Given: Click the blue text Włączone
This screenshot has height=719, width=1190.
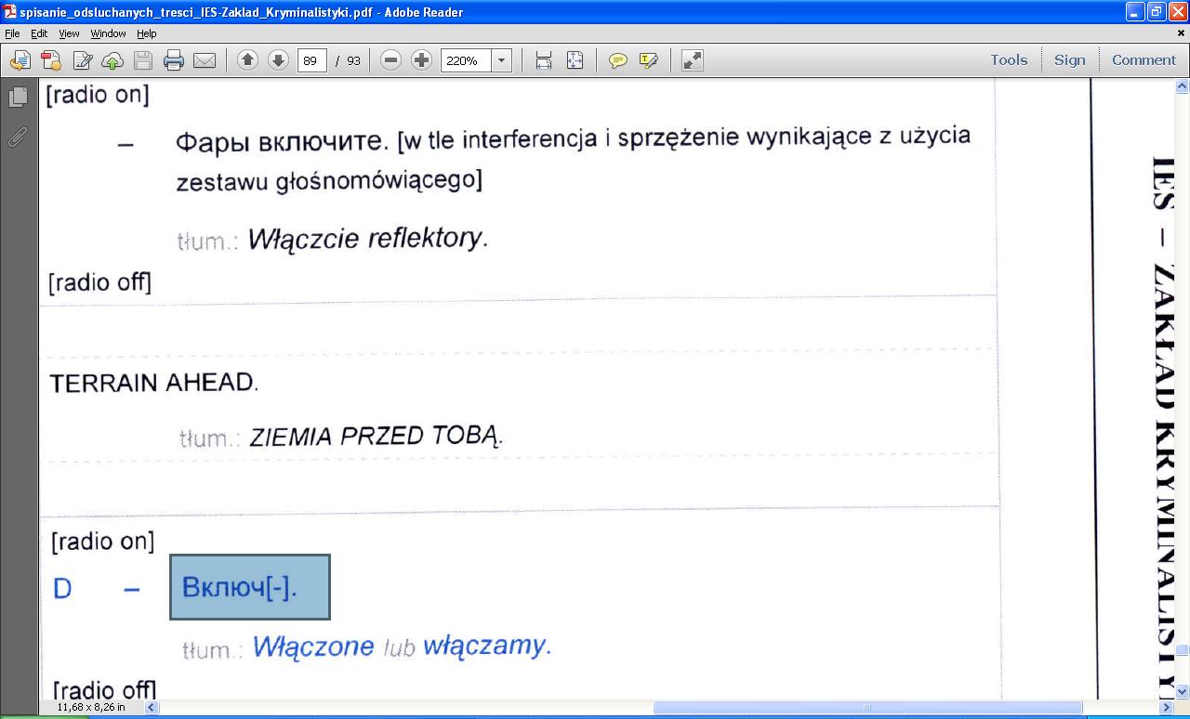Looking at the screenshot, I should point(313,647).
